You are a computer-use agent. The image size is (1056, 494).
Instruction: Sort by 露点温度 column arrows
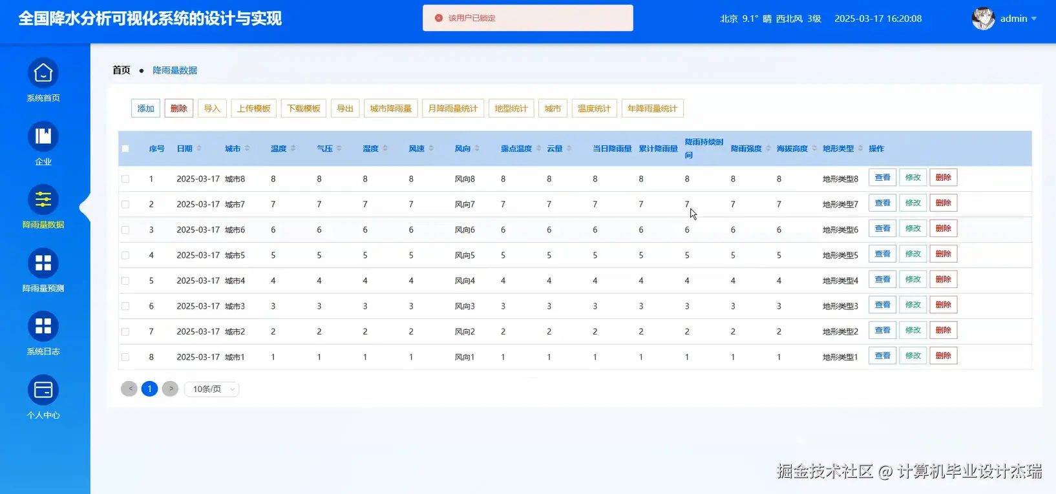[538, 149]
